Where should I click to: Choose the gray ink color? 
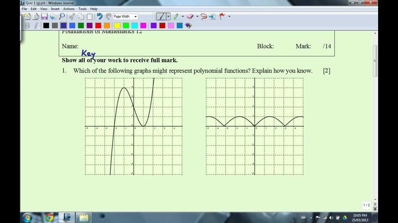click(x=55, y=26)
